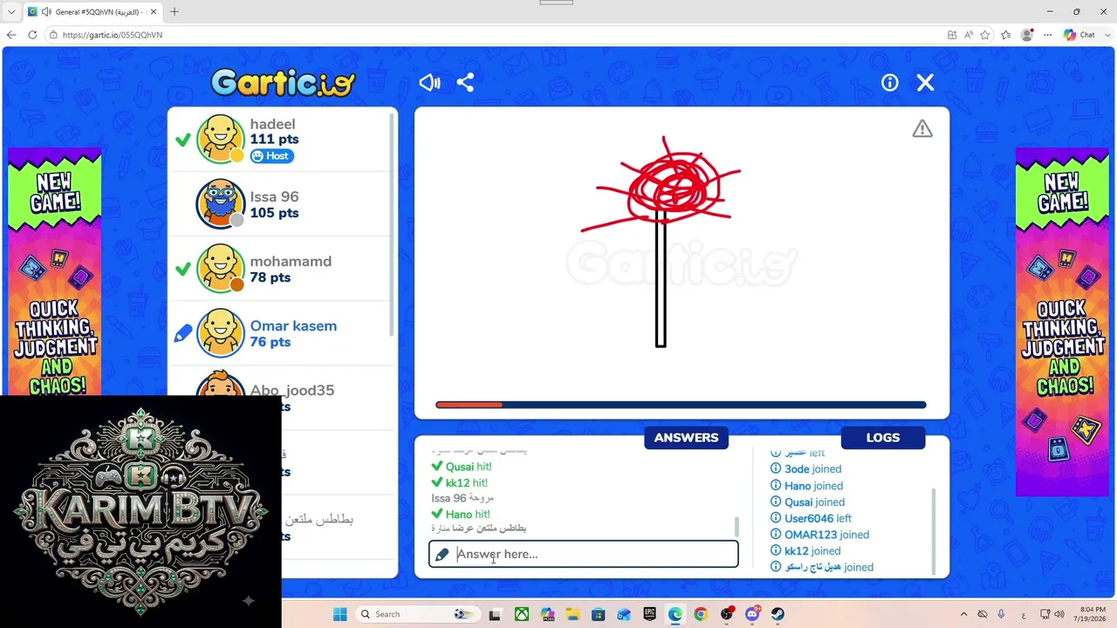This screenshot has width=1117, height=628.
Task: Click 'OMAR123 joined' log entry
Action: coord(819,535)
